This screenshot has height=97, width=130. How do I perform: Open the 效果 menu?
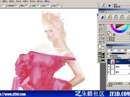point(25,1)
